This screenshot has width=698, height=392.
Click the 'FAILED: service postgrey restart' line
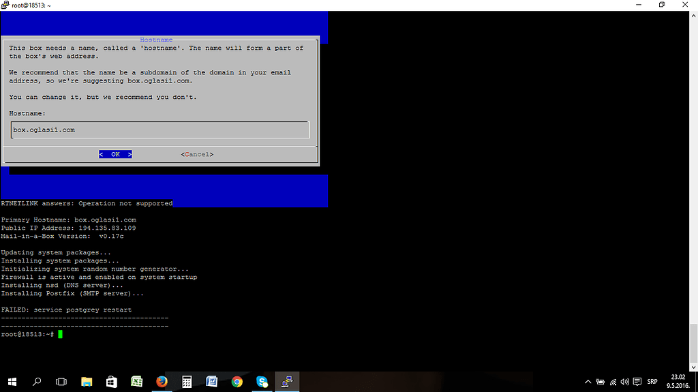pos(66,310)
